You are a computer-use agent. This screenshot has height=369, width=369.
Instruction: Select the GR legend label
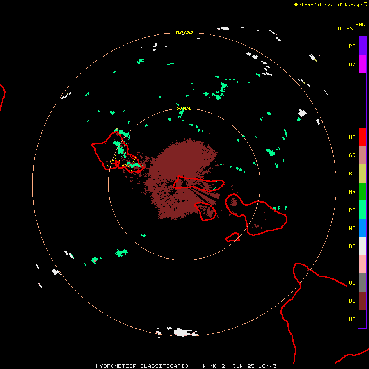tap(352, 155)
